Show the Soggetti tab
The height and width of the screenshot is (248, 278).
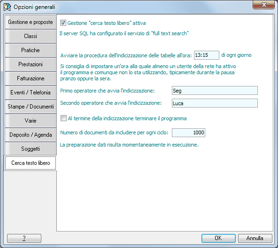tap(31, 149)
